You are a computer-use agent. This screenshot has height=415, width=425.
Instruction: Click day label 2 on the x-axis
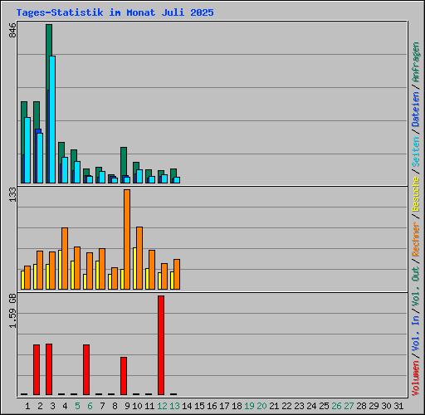(x=40, y=406)
